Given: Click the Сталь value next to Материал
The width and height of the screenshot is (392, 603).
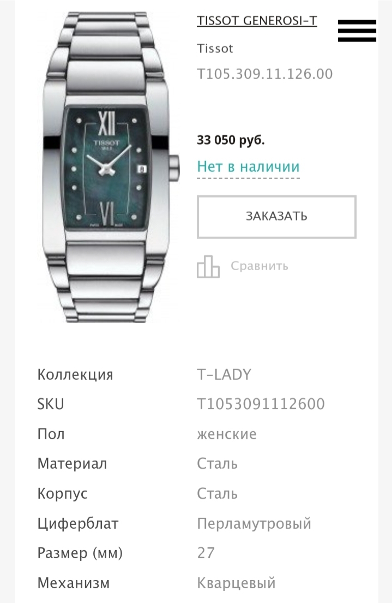Looking at the screenshot, I should [217, 463].
